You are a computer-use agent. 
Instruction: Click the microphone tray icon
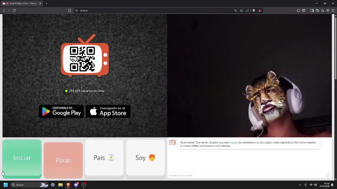305,185
